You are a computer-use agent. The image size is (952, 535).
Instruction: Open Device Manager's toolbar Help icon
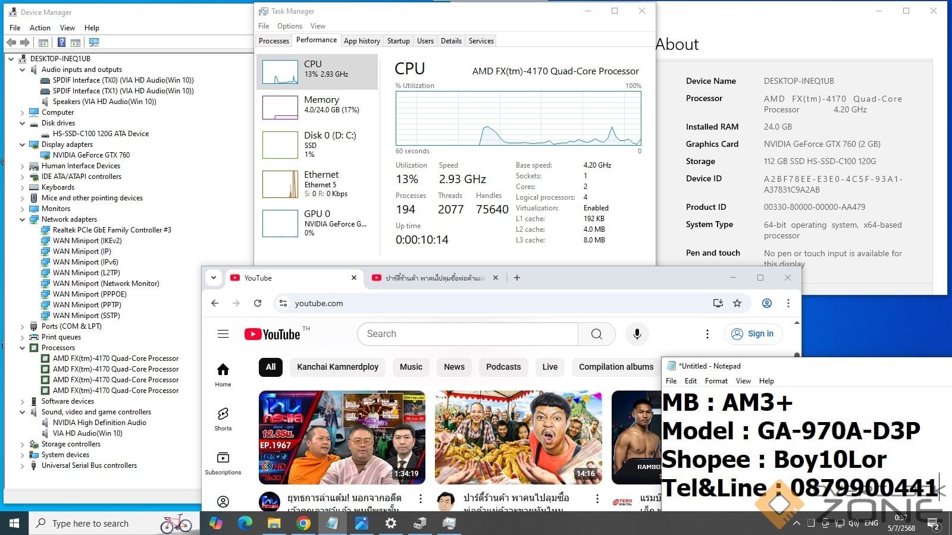point(61,42)
